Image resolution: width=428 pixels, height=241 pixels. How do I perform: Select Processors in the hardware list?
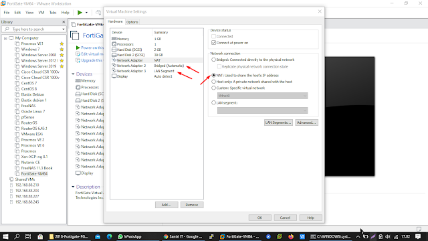156,44
